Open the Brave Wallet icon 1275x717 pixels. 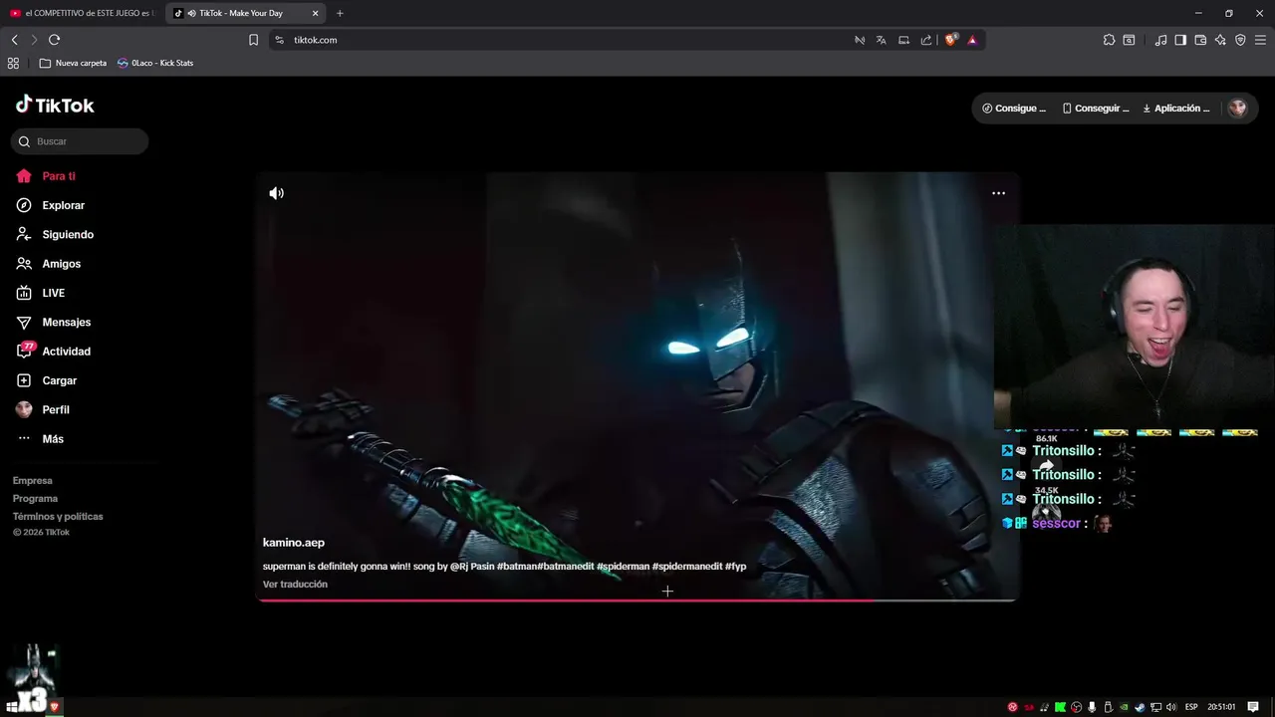point(1200,40)
